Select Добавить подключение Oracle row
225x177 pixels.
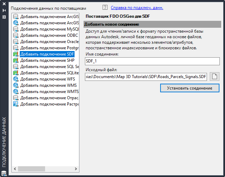pyautogui.click(x=50, y=42)
